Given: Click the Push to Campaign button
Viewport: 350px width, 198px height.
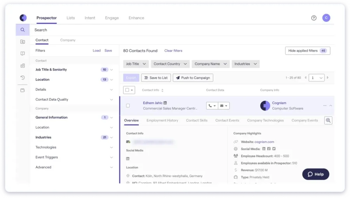Looking at the screenshot, I should (x=193, y=78).
